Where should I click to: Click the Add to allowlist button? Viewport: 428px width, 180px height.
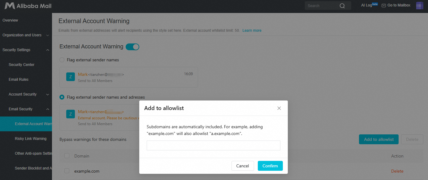coord(379,139)
